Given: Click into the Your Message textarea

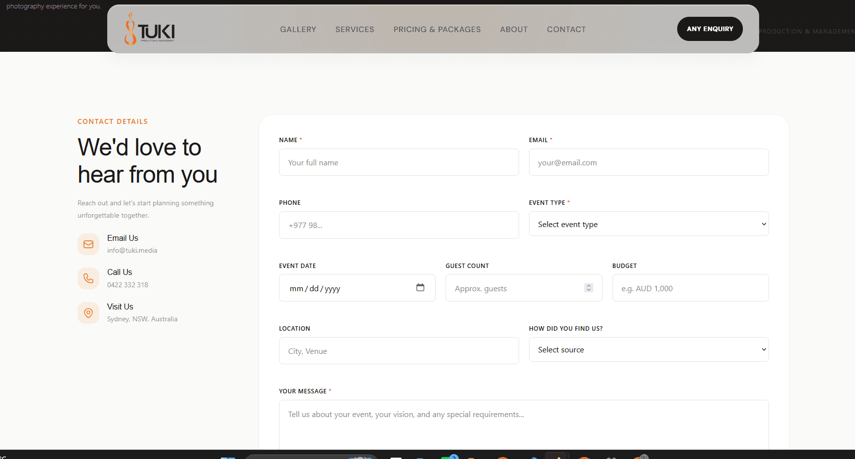Looking at the screenshot, I should coord(524,425).
